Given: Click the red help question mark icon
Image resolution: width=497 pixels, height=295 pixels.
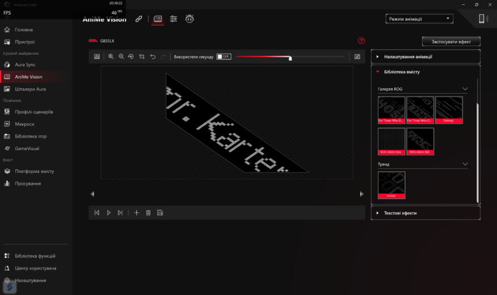Looking at the screenshot, I should click(x=361, y=41).
